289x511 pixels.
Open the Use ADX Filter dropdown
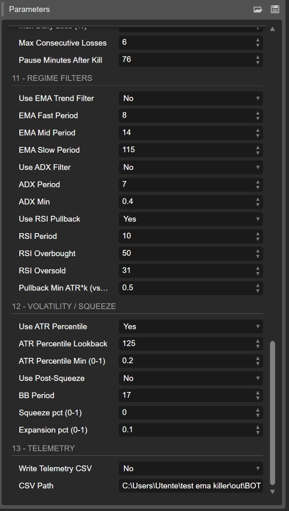pos(190,167)
